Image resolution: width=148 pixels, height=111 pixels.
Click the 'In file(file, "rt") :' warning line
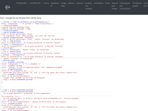tap(11, 96)
